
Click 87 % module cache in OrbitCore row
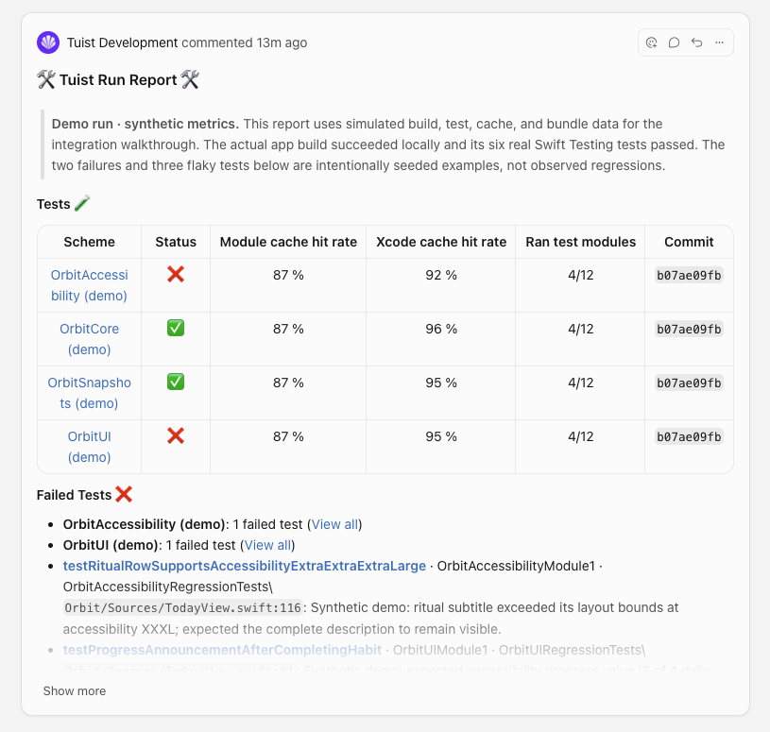288,329
